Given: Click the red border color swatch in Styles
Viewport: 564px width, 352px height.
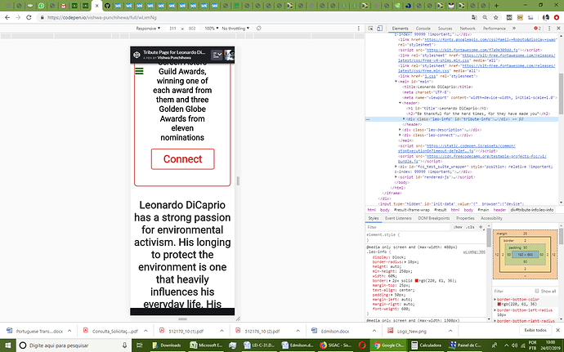Looking at the screenshot, I should click(417, 280).
